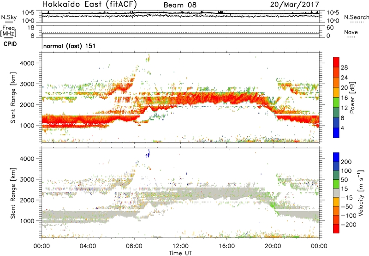This screenshot has height=256, width=369.
Task: Click the 'Nave' legend label
Action: 351,32
